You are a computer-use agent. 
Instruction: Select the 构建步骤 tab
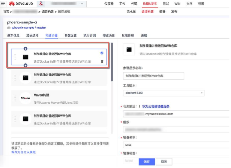point(51,36)
